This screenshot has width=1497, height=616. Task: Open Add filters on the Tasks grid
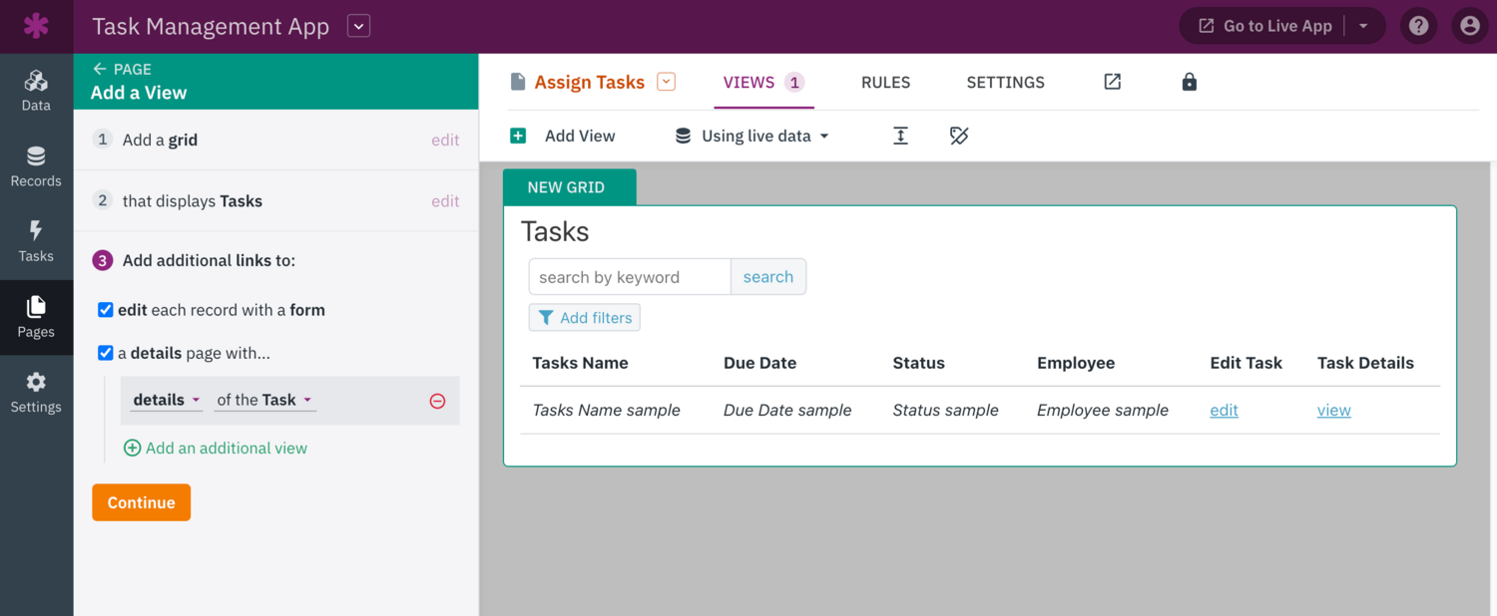point(584,317)
